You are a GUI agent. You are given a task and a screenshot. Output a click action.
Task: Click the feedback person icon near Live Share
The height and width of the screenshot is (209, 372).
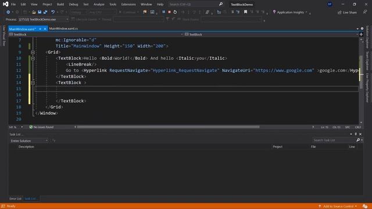(365, 12)
